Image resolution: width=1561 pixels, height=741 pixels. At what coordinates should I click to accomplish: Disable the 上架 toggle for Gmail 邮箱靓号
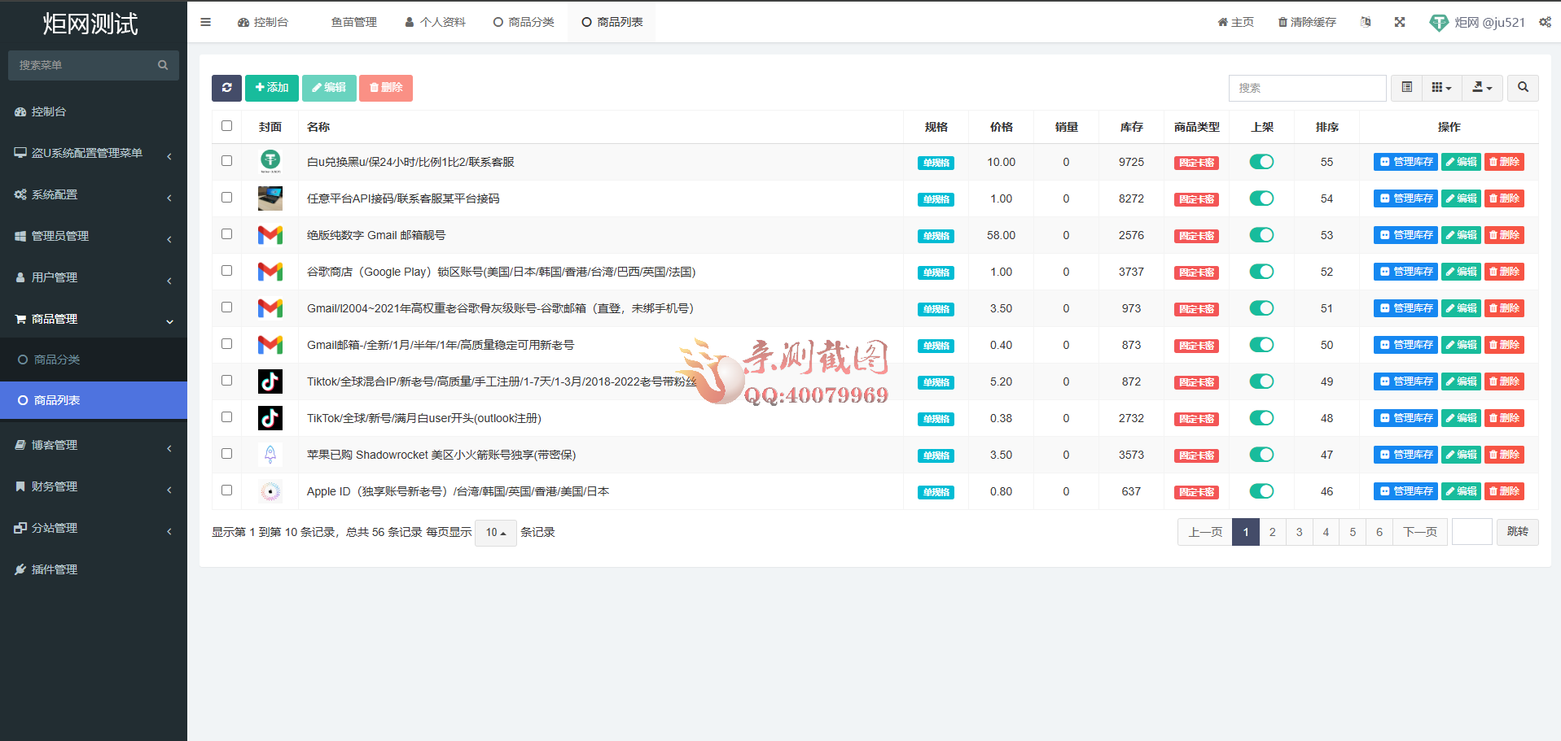click(1261, 234)
